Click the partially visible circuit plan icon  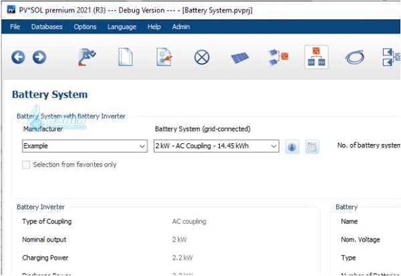pyautogui.click(x=392, y=57)
